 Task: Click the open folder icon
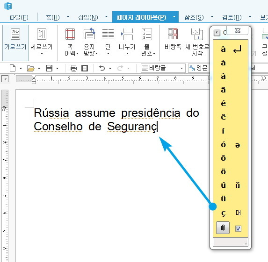click(31, 69)
